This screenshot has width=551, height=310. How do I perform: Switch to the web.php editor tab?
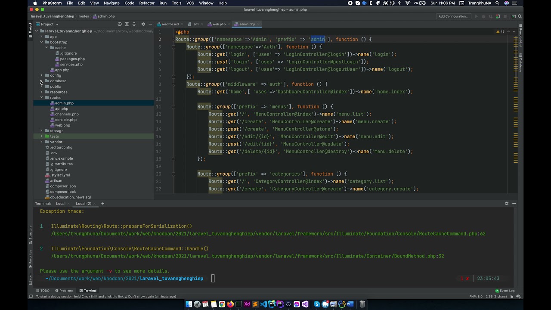[219, 24]
